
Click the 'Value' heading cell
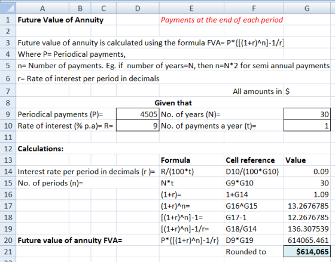click(307, 160)
